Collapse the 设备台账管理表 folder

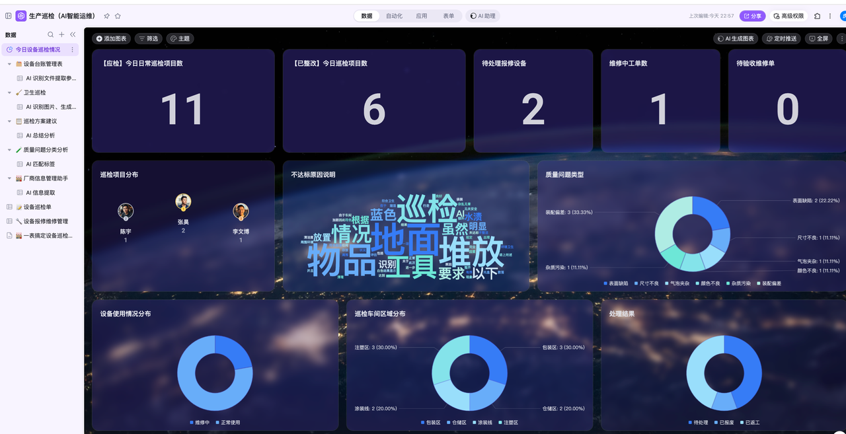coord(10,64)
